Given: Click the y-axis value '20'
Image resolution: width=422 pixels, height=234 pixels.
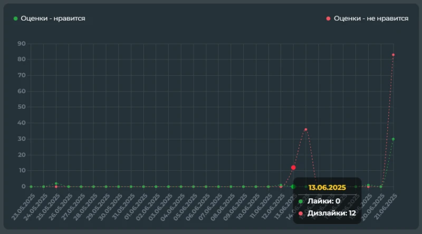Looking at the screenshot, I should point(22,155).
